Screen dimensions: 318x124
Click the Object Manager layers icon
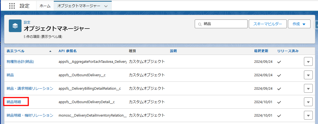pyautogui.click(x=15, y=26)
